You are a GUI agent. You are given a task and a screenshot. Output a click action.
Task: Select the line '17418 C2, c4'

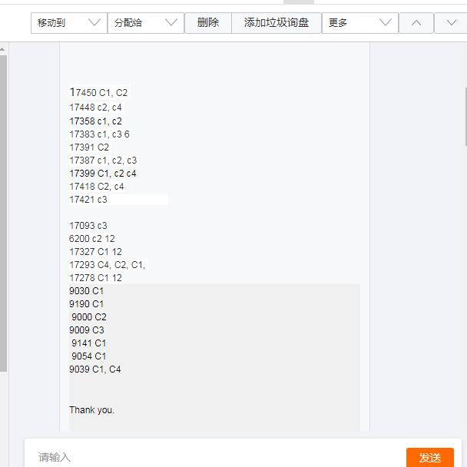tap(97, 187)
